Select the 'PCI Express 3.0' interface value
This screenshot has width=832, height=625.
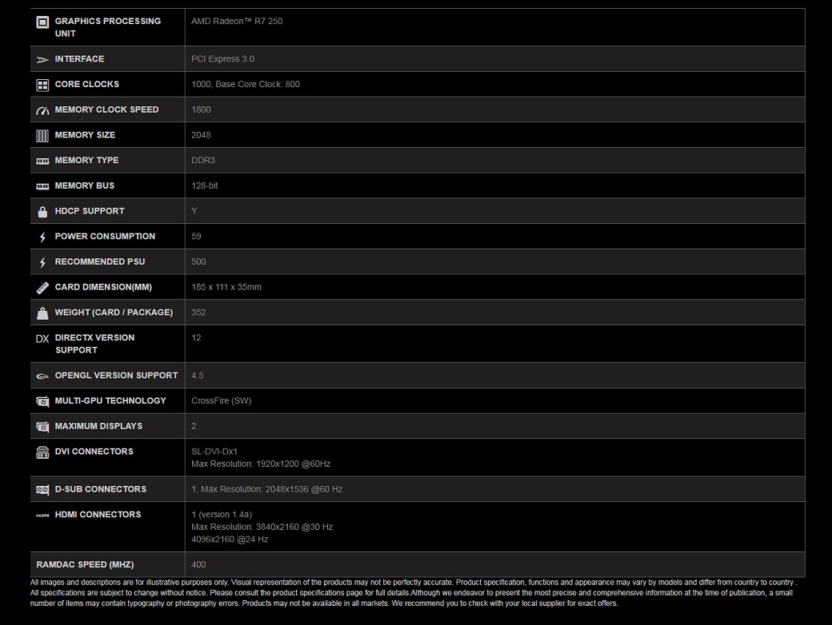(x=222, y=59)
